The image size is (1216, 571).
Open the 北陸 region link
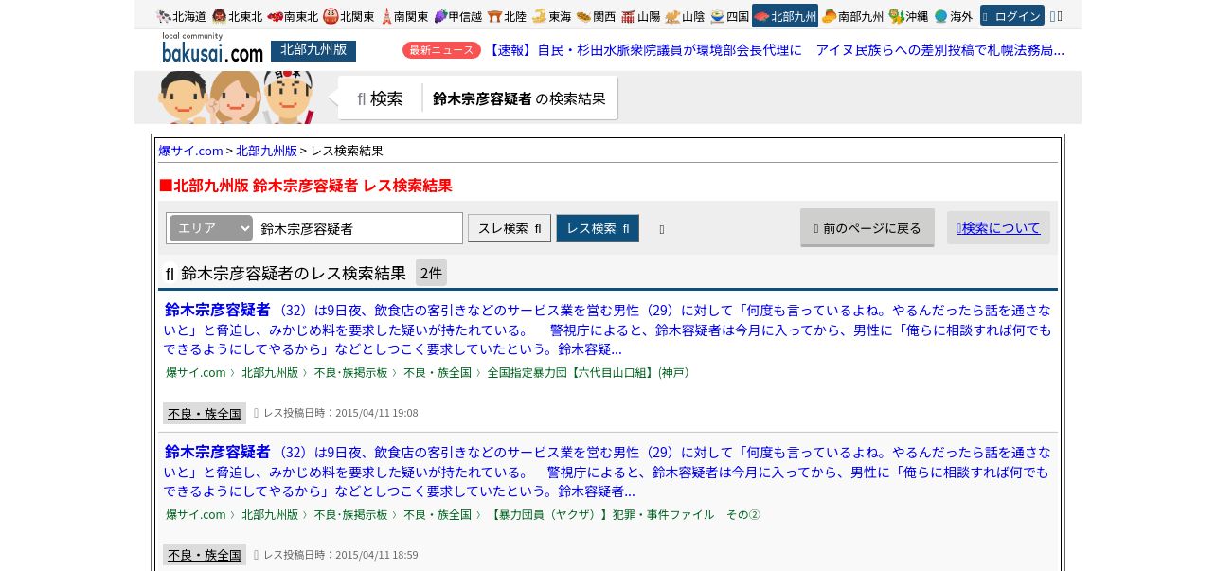tap(508, 16)
